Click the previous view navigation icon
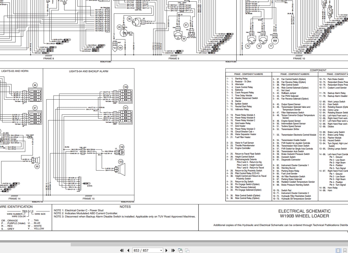Viewport: 348px width, 253px height. tap(180, 250)
